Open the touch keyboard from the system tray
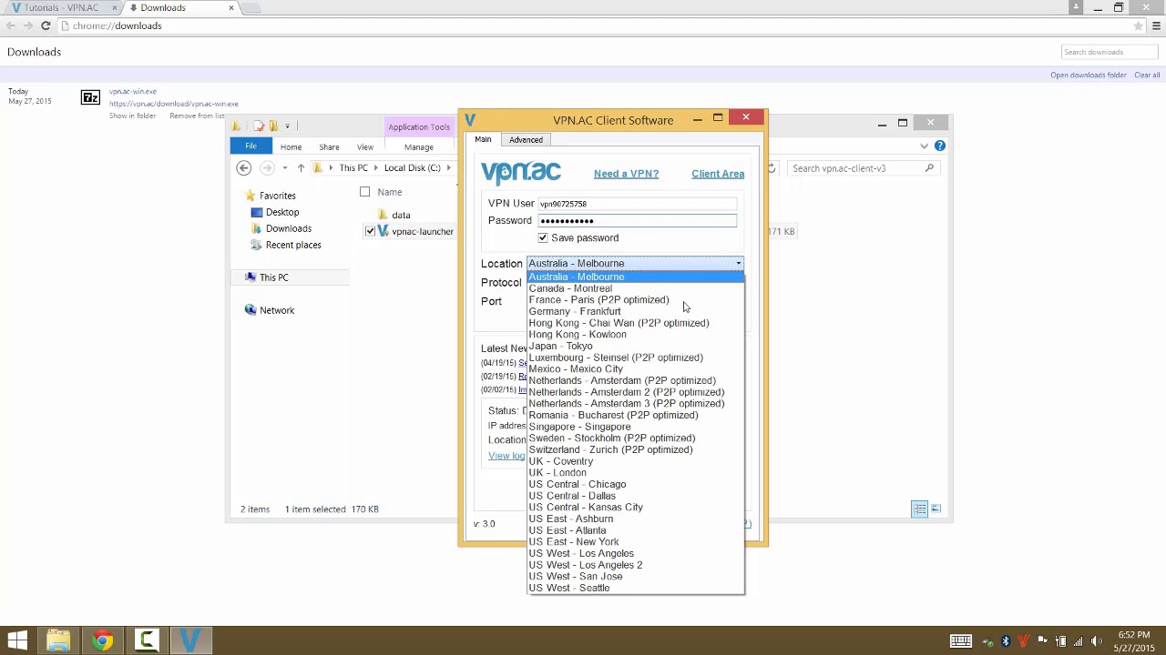The width and height of the screenshot is (1166, 655). click(x=960, y=641)
